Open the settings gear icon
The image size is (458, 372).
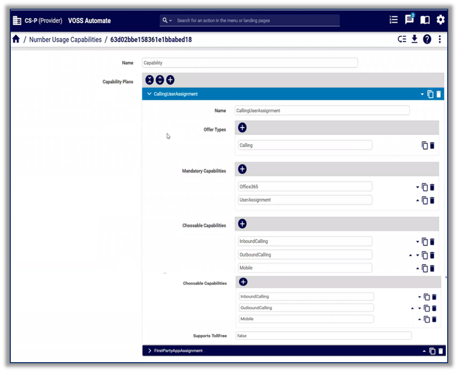click(440, 20)
